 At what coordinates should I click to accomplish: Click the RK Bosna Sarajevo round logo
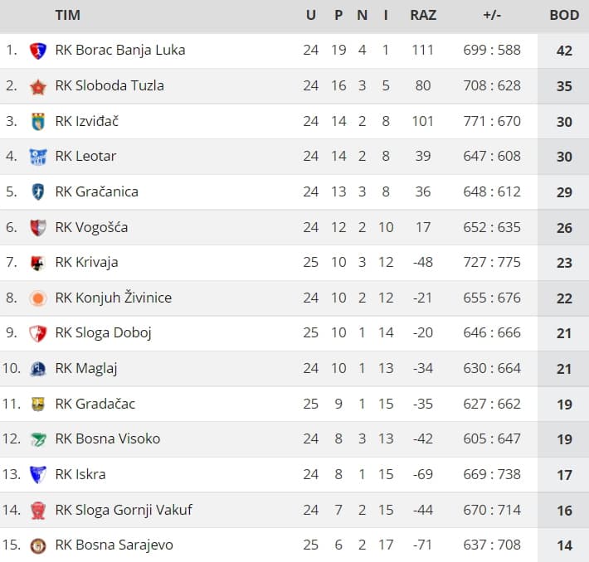coord(38,545)
